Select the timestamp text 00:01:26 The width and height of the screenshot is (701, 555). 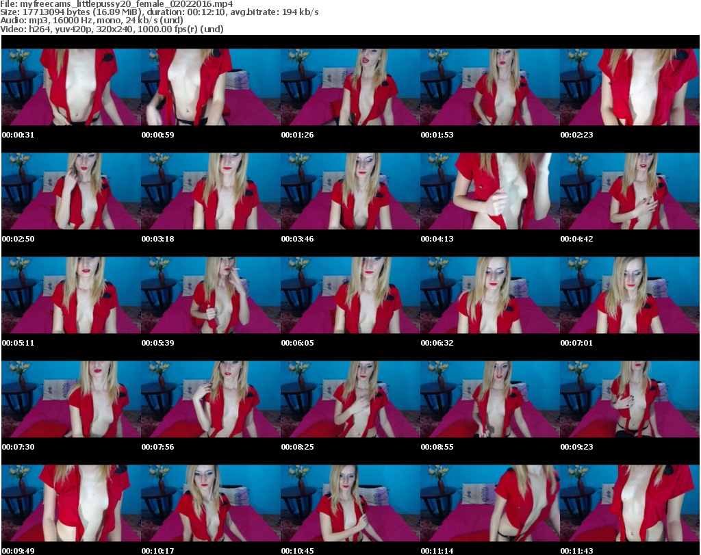297,135
